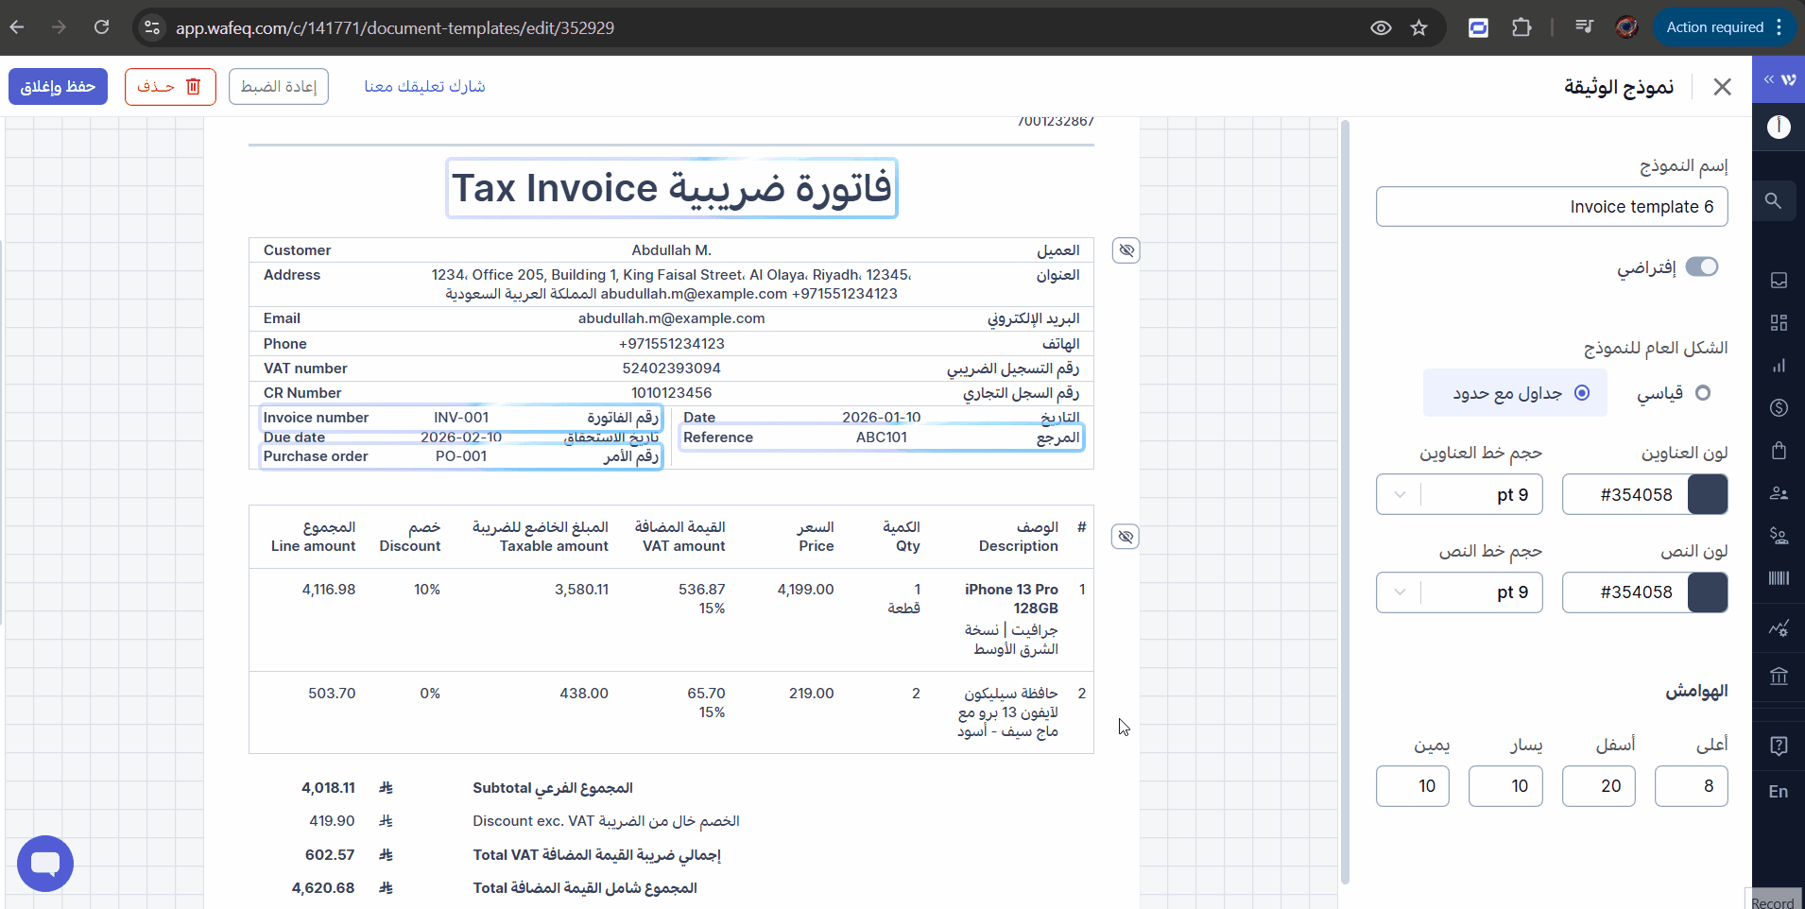The width and height of the screenshot is (1805, 909).
Task: Open the barcode inventory icon
Action: [1779, 578]
